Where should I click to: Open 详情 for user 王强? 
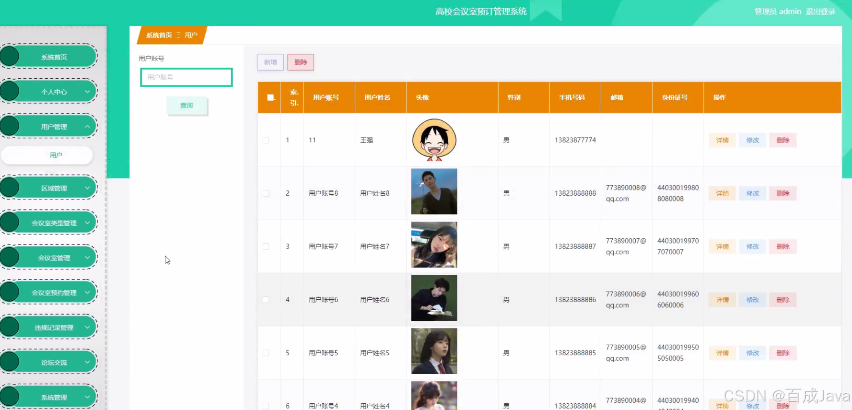722,140
